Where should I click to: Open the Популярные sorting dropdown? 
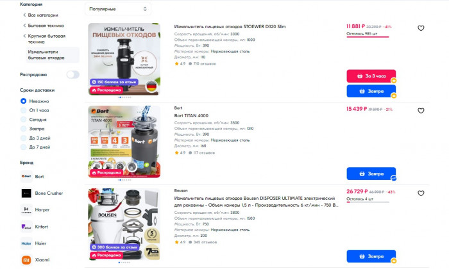tap(118, 9)
